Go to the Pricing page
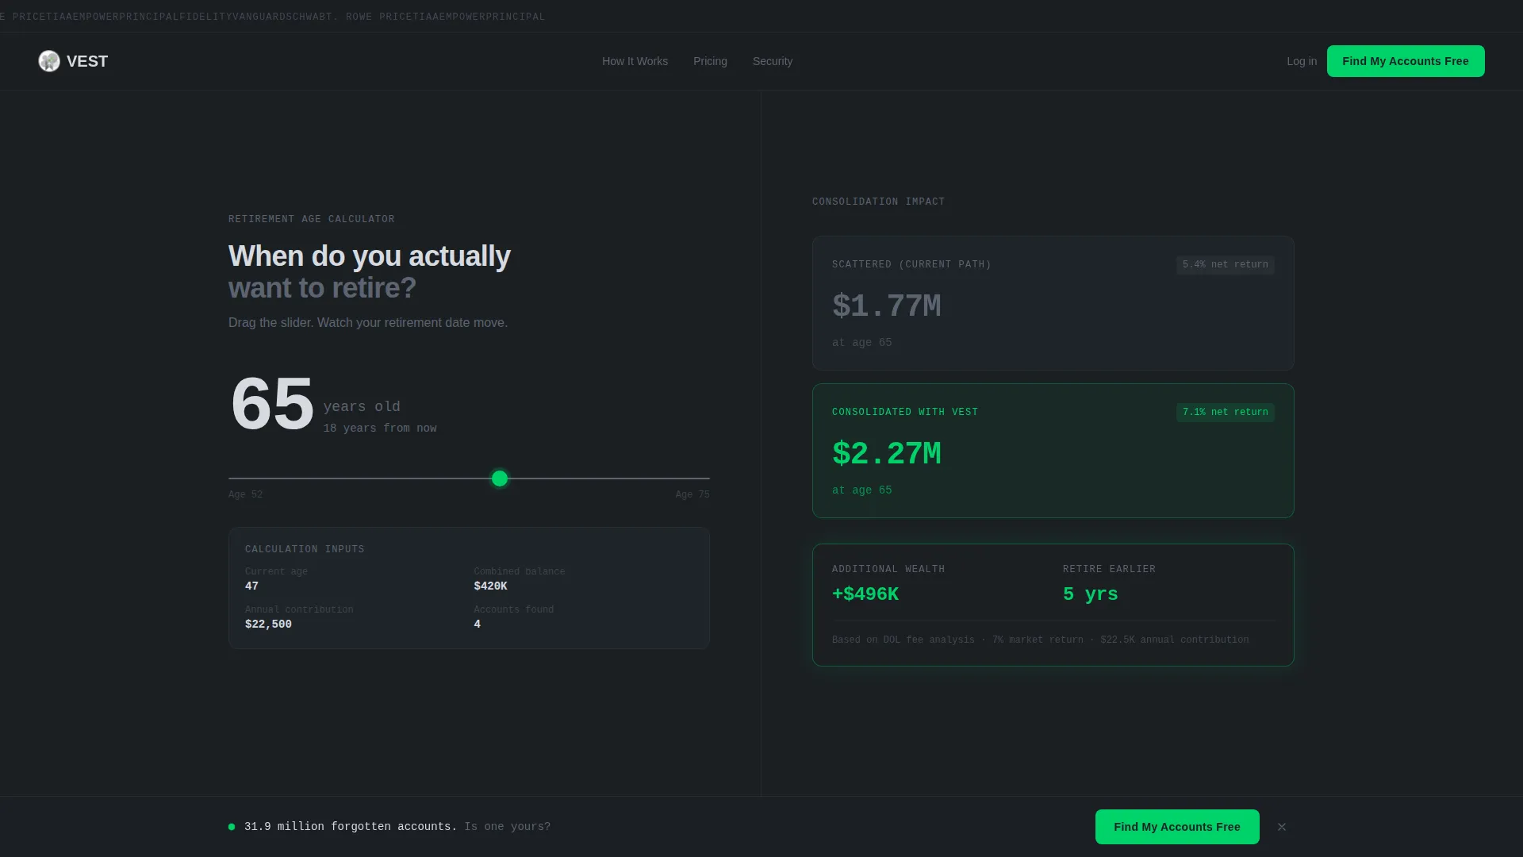Screen dimensions: 1523x857 710,61
